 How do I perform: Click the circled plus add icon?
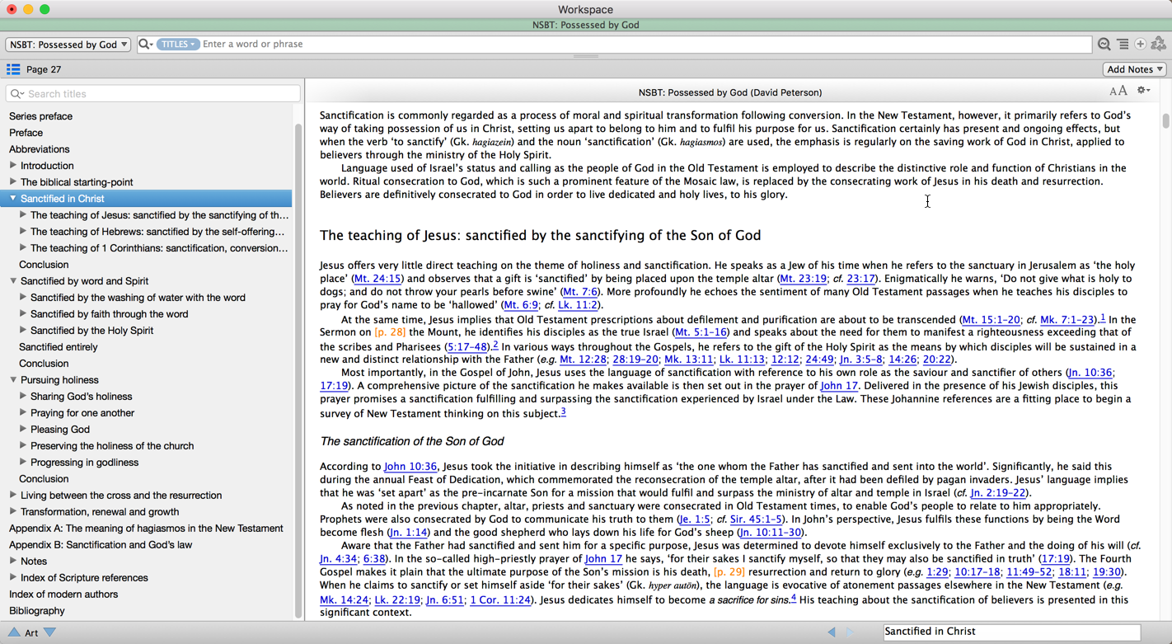point(1141,45)
